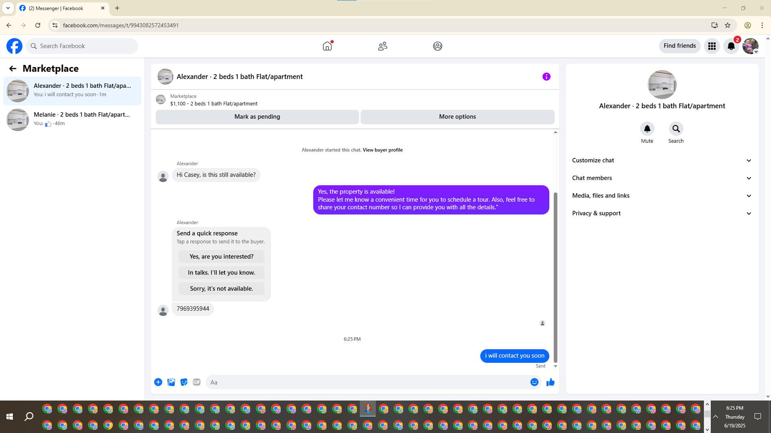Click the Mark as pending button

click(x=257, y=117)
